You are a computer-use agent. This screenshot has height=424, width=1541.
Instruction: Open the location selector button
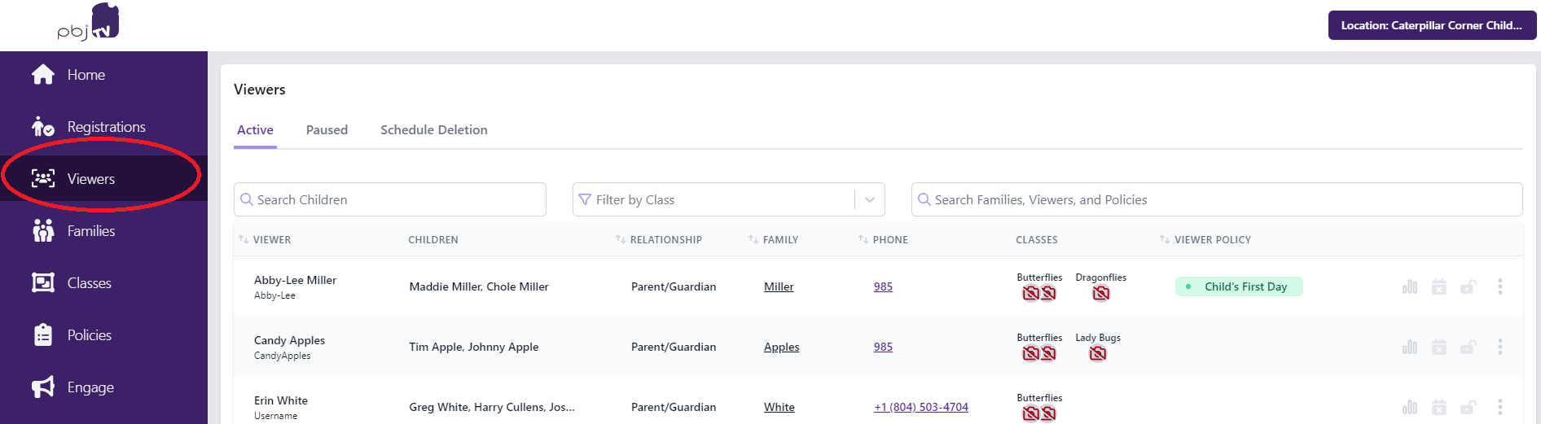pyautogui.click(x=1432, y=25)
